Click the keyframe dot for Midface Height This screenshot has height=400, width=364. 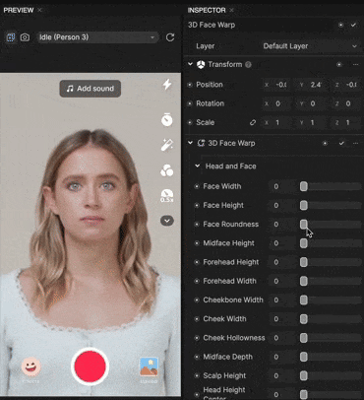197,243
